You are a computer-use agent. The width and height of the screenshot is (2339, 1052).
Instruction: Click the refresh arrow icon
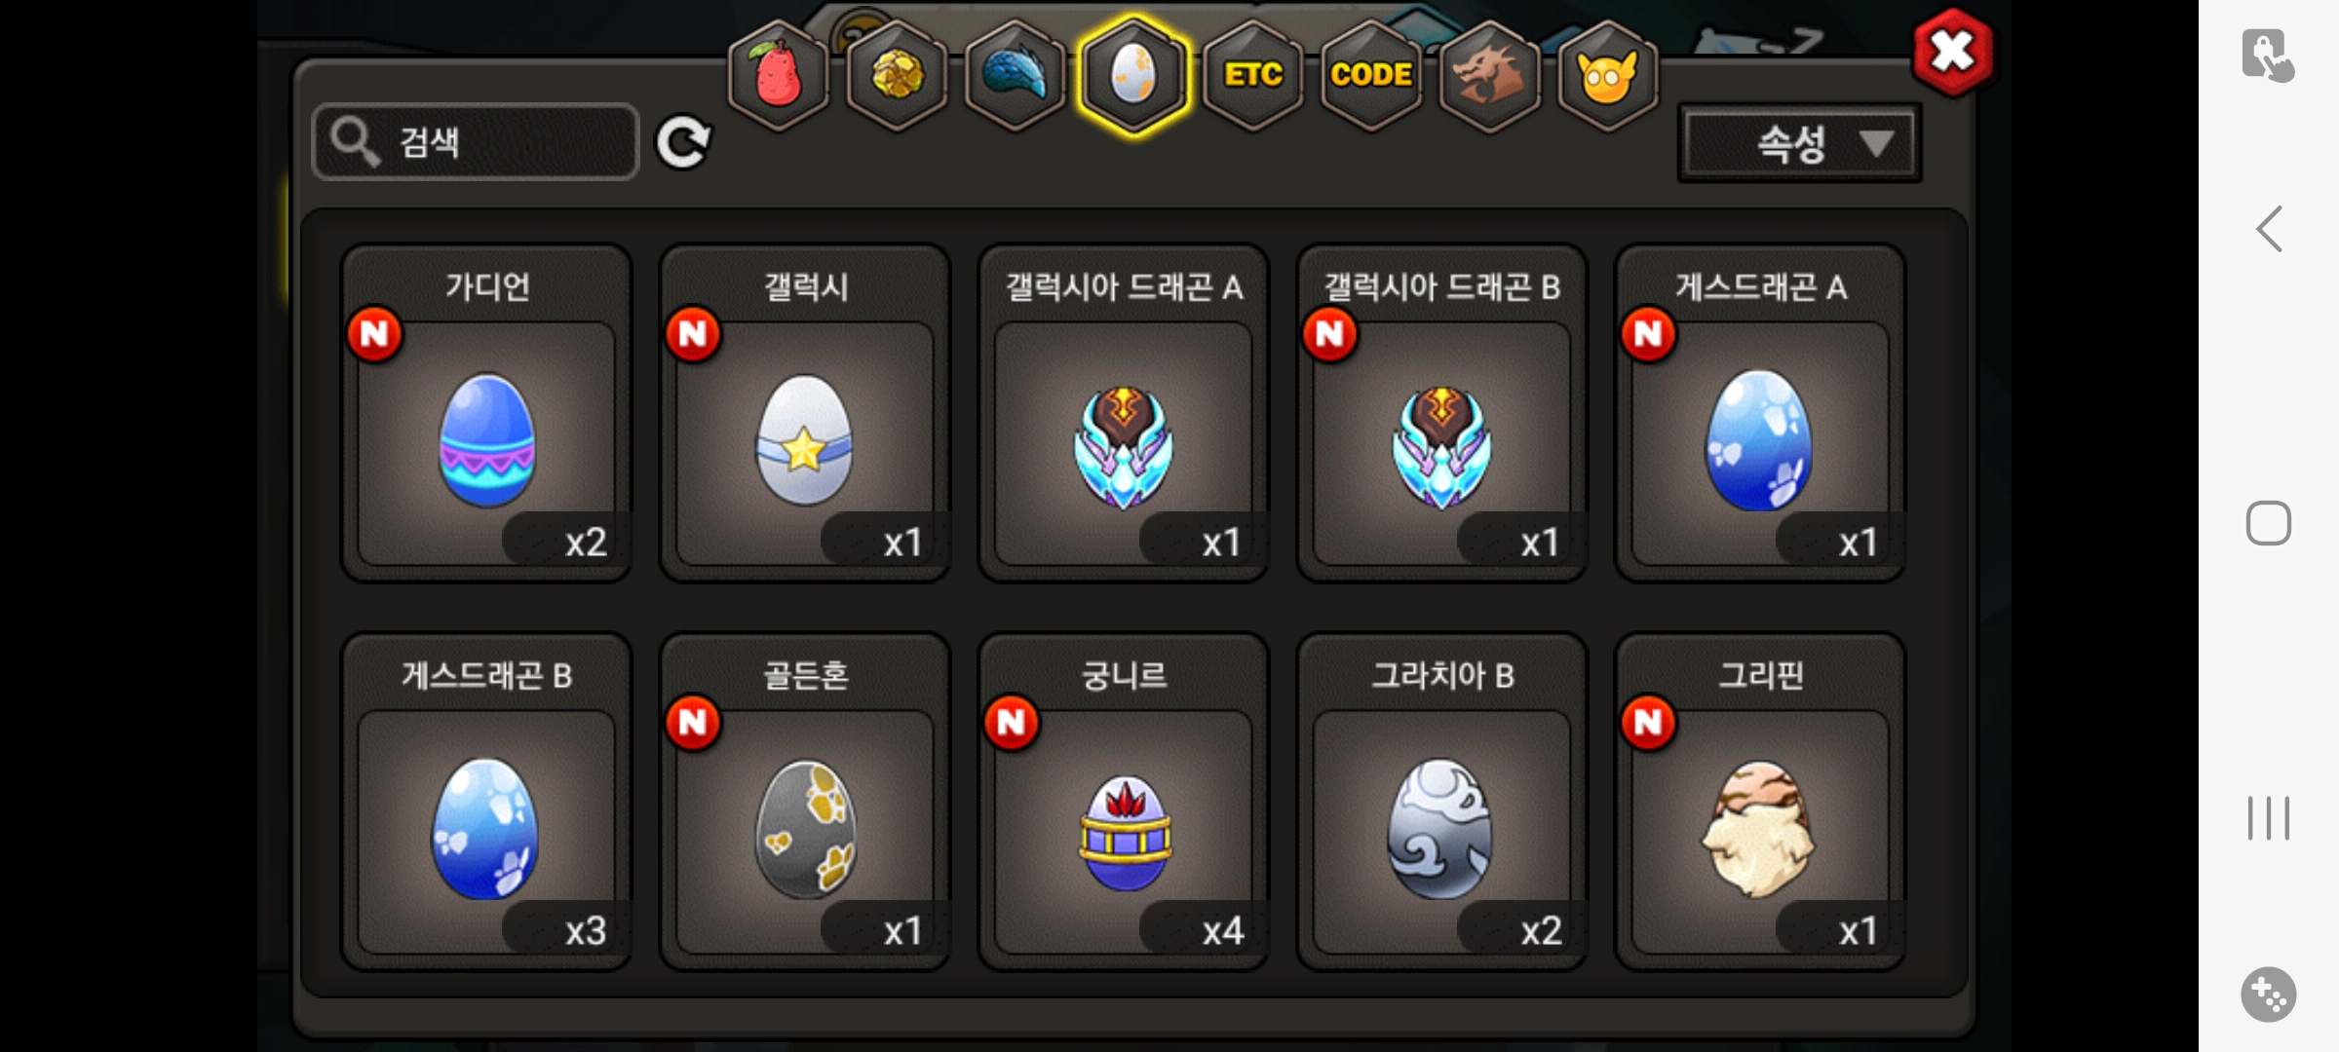tap(683, 143)
